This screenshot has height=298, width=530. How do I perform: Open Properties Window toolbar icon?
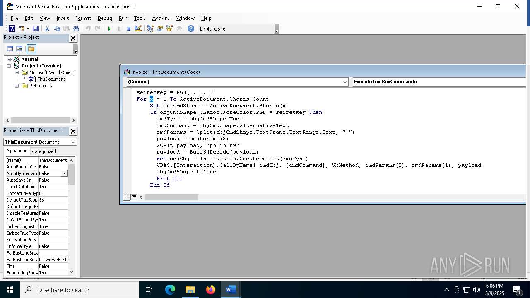pyautogui.click(x=159, y=29)
